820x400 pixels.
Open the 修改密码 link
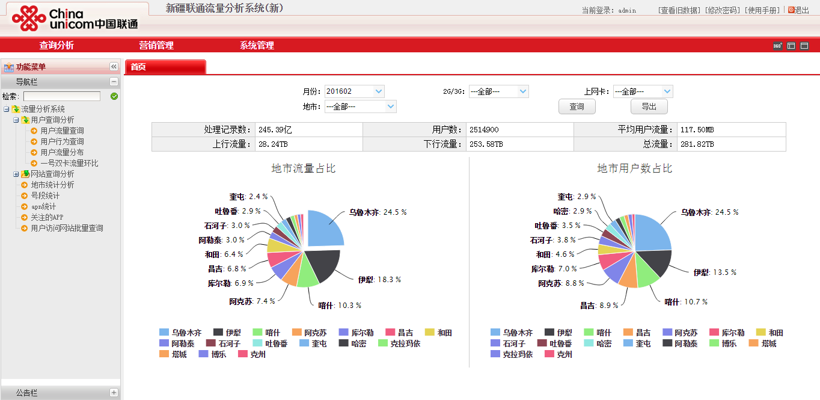pyautogui.click(x=723, y=10)
